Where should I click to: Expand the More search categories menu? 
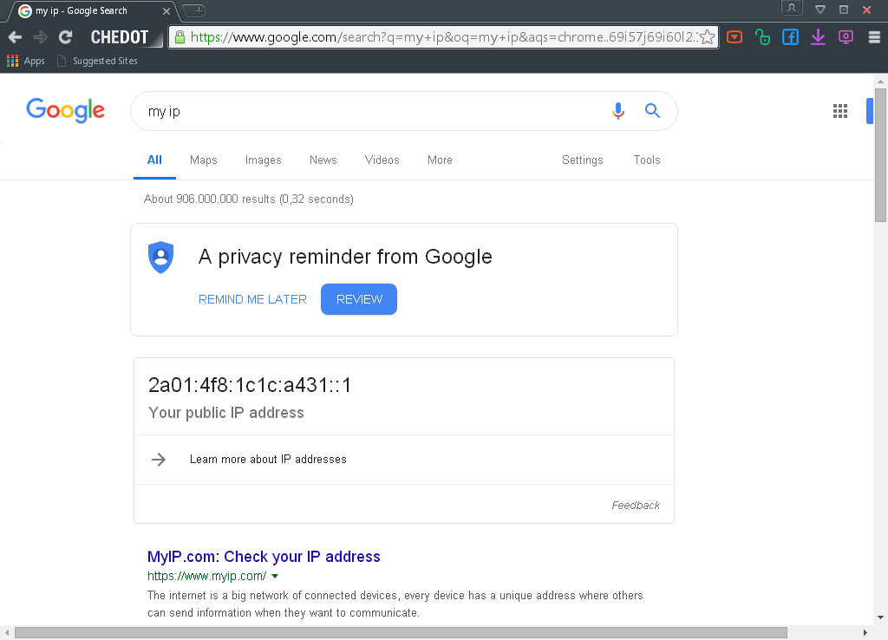coord(440,160)
